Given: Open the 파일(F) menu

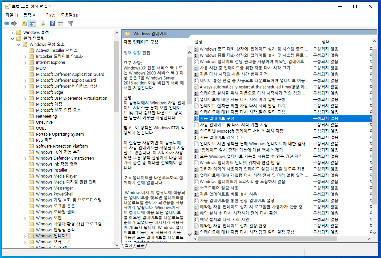Looking at the screenshot, I should pos(11,15).
